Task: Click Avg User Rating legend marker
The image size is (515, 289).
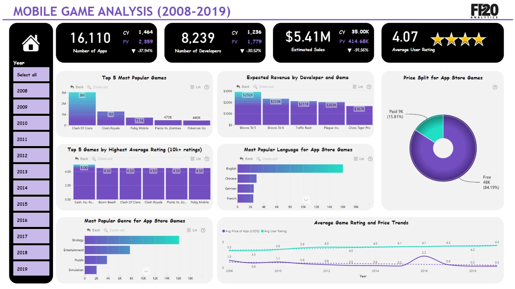Action: 262,231
